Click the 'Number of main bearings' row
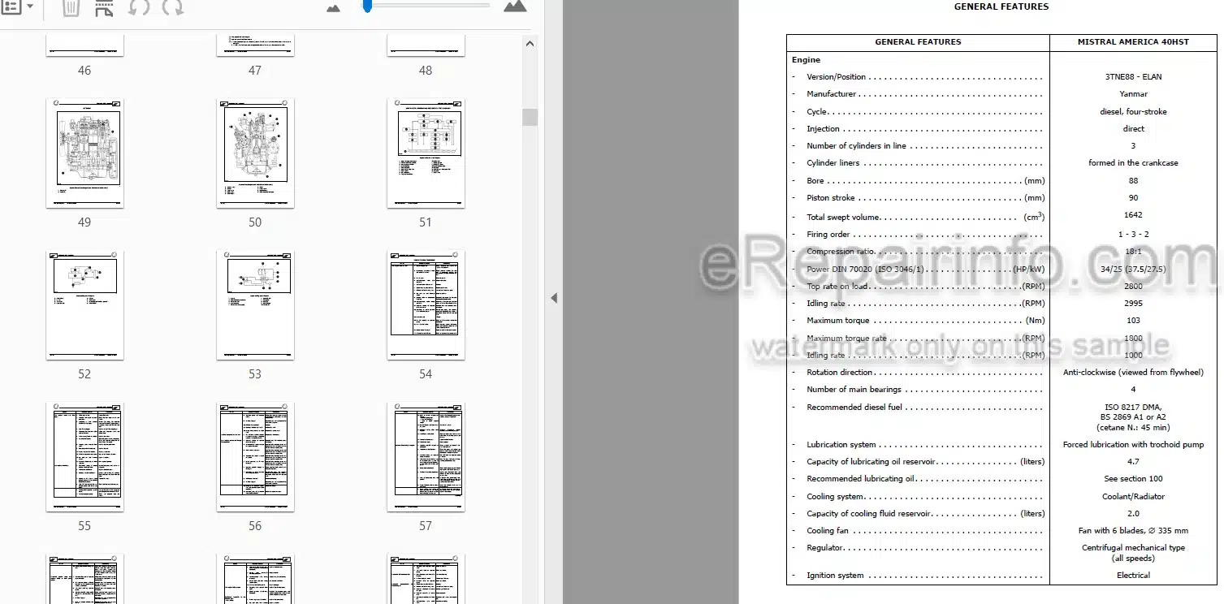Image resolution: width=1224 pixels, height=604 pixels. point(918,390)
